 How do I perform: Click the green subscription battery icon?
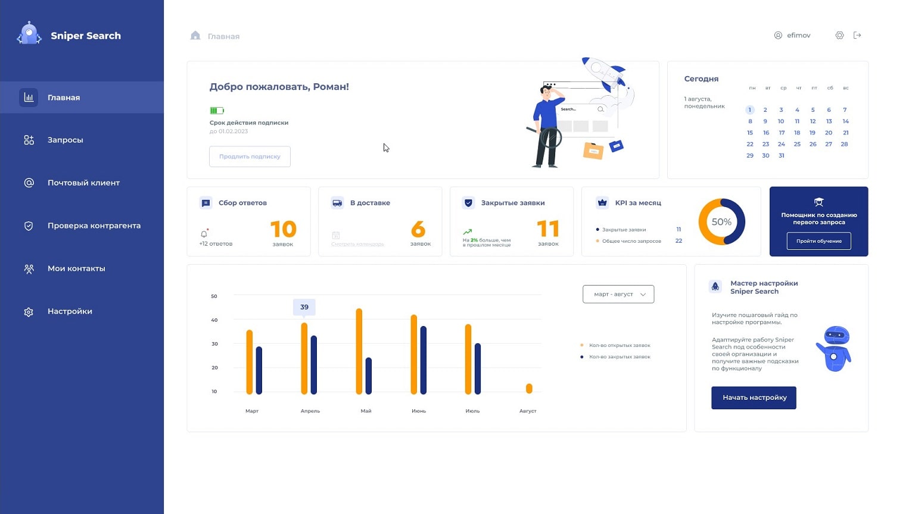[217, 111]
